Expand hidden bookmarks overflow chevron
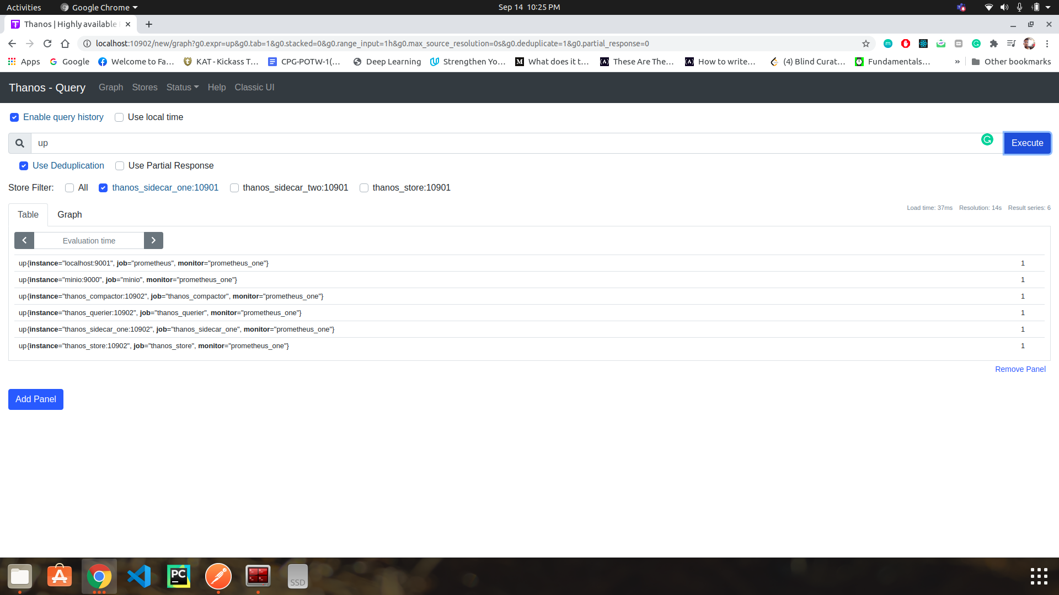The height and width of the screenshot is (595, 1059). click(957, 62)
